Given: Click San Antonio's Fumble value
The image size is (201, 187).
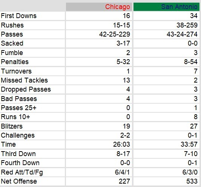Looking at the screenshot, I should click(196, 53).
